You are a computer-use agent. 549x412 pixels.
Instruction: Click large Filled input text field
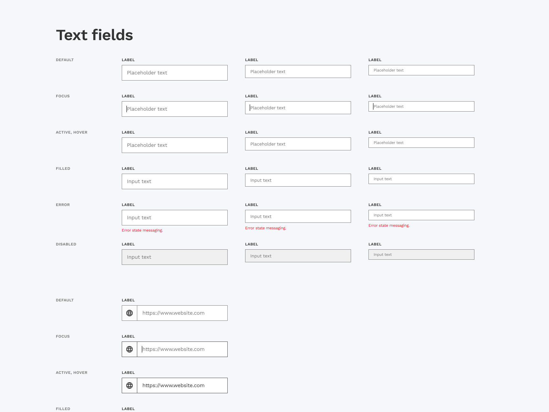pyautogui.click(x=174, y=181)
